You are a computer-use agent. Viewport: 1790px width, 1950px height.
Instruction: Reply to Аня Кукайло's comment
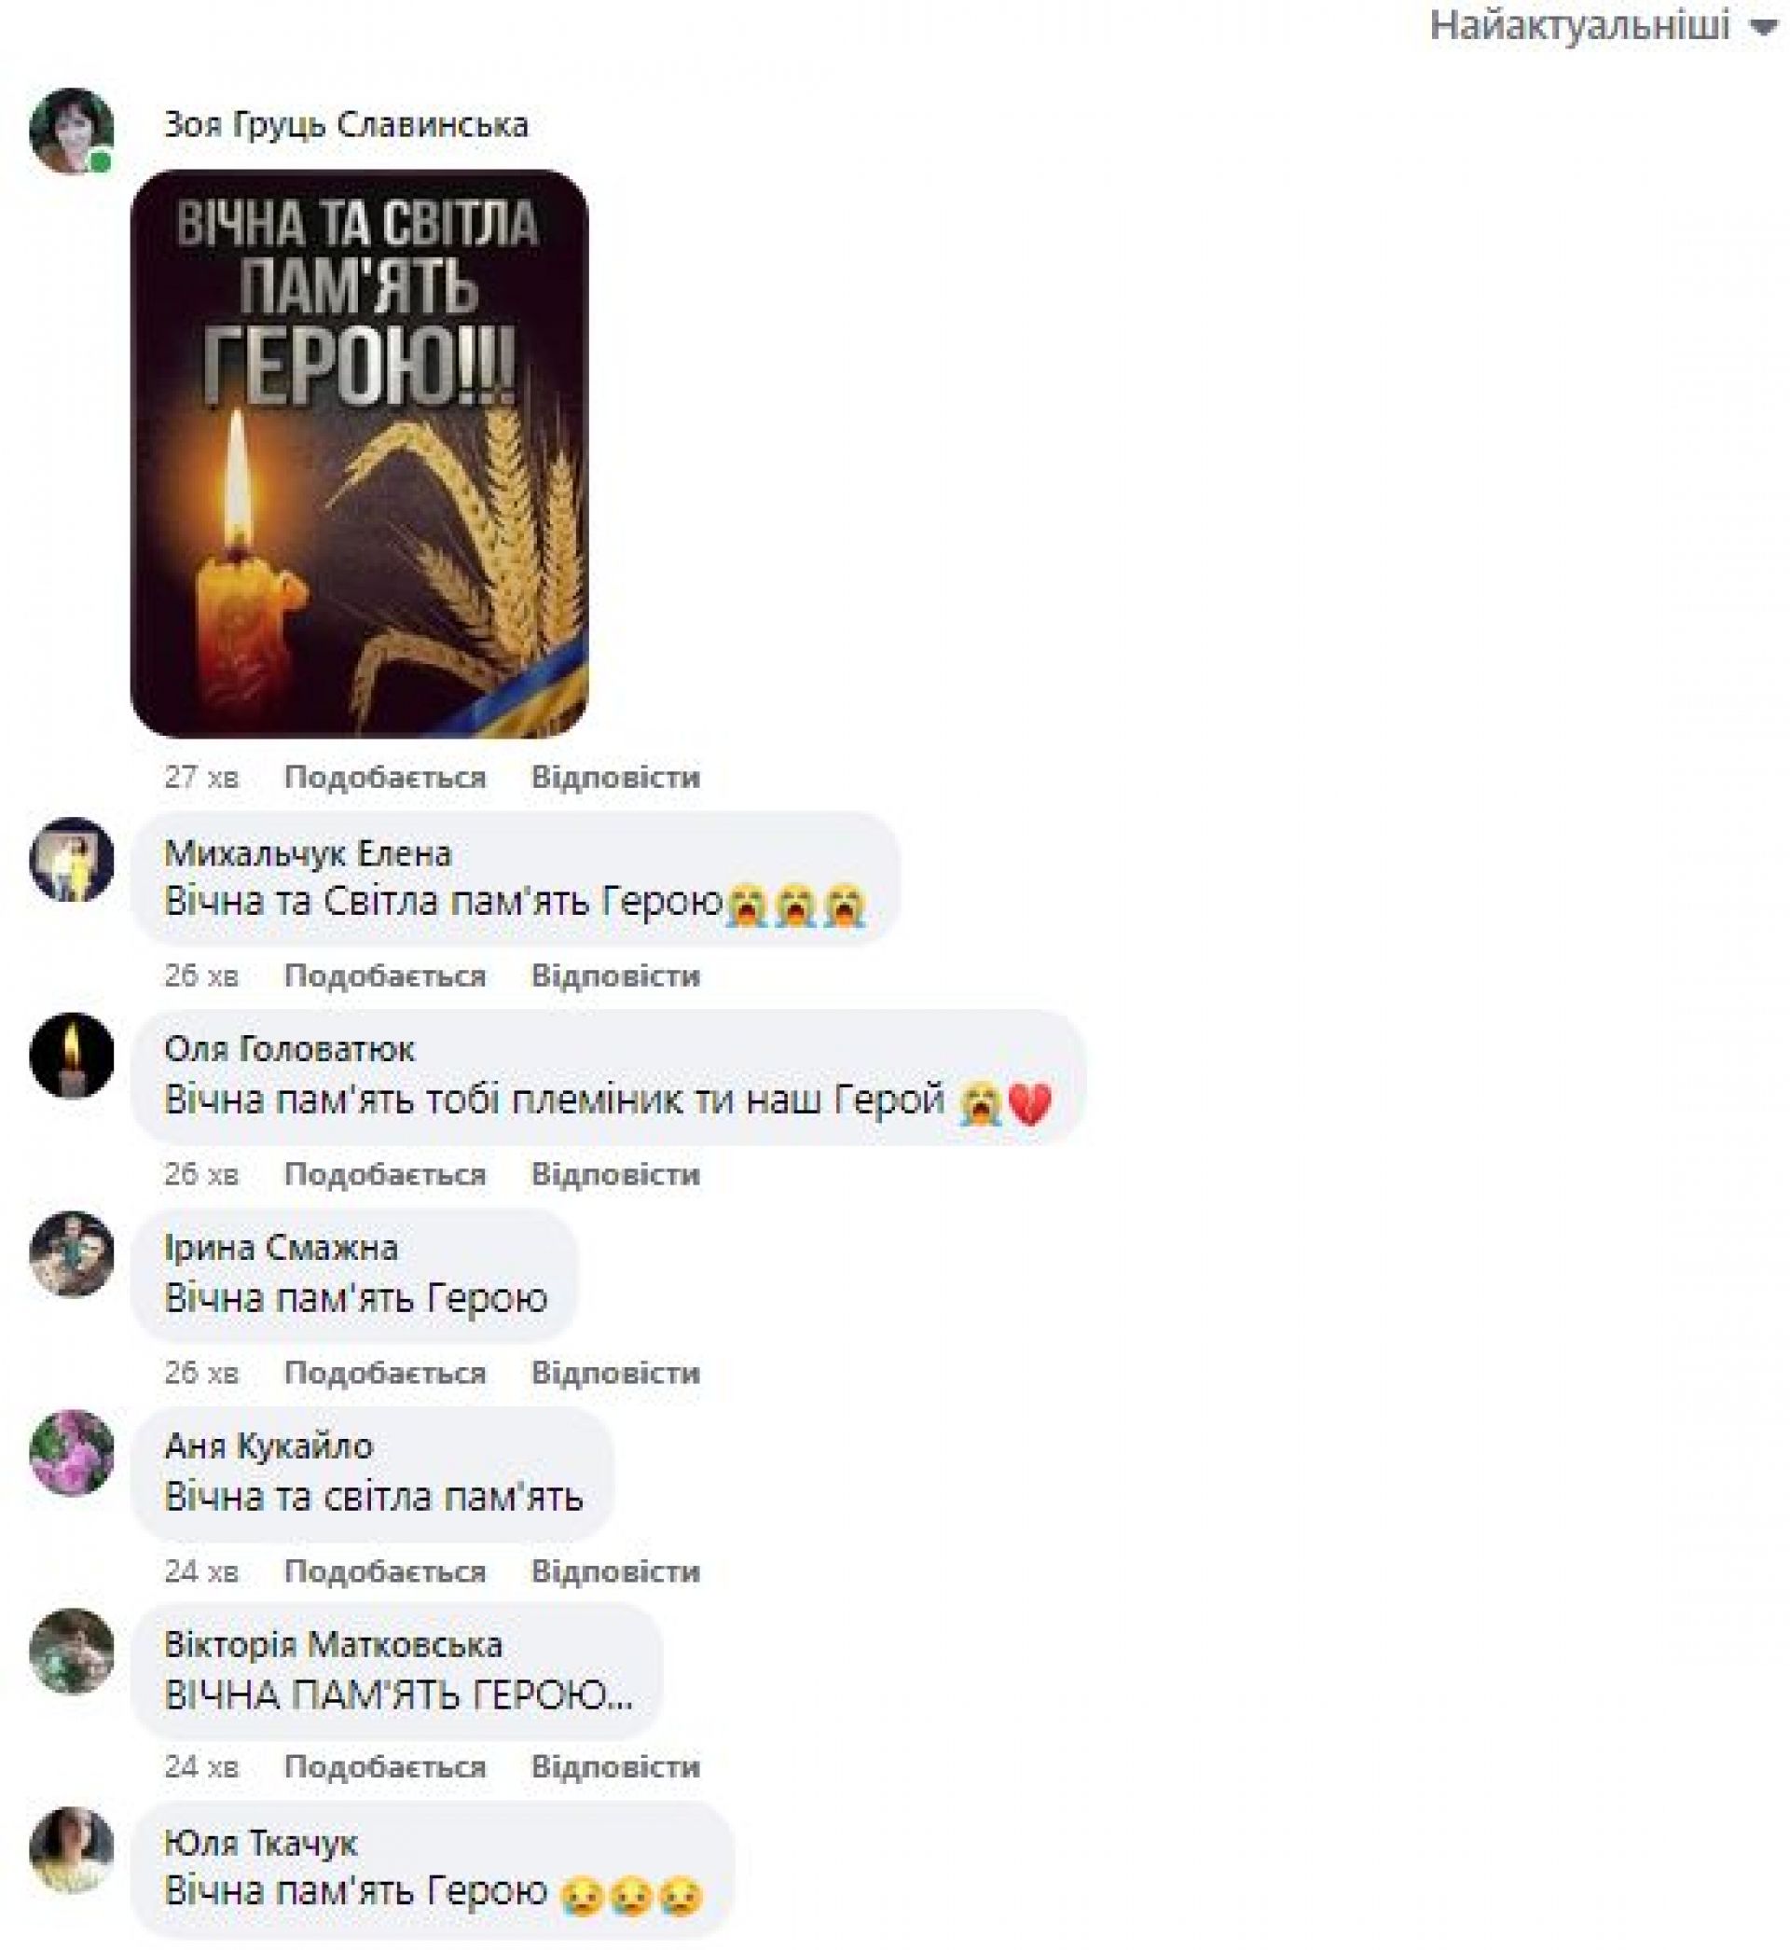click(x=615, y=1571)
